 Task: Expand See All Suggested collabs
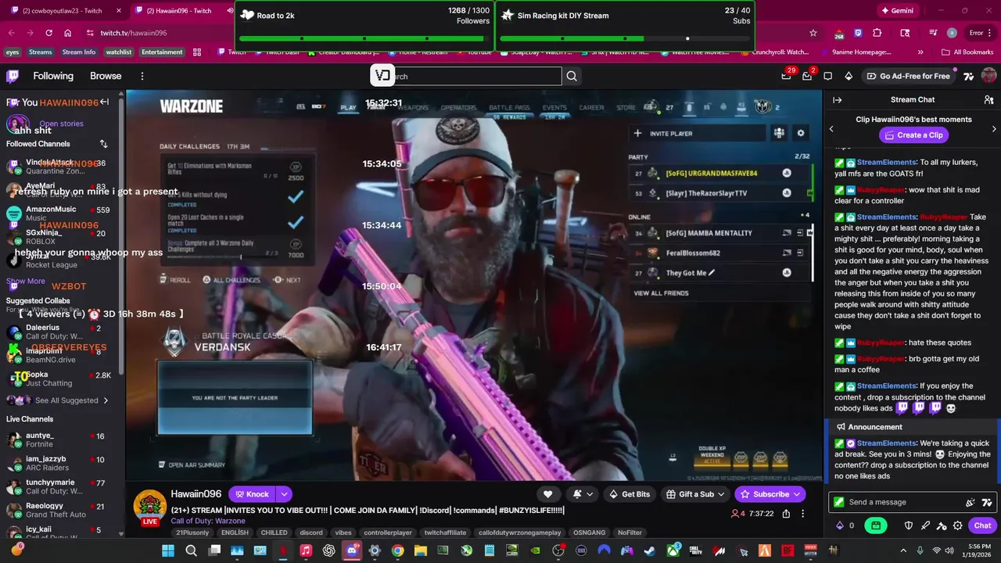tap(66, 400)
